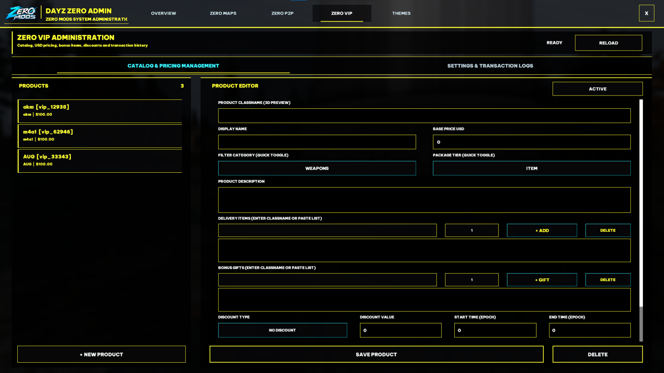Select Catalog & Pricing Management tab

(x=173, y=66)
